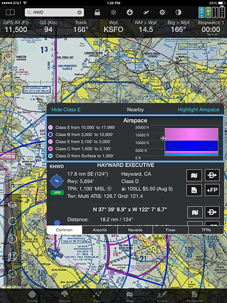Switch to the Navaids tab
The width and height of the screenshot is (227, 303).
(x=135, y=230)
